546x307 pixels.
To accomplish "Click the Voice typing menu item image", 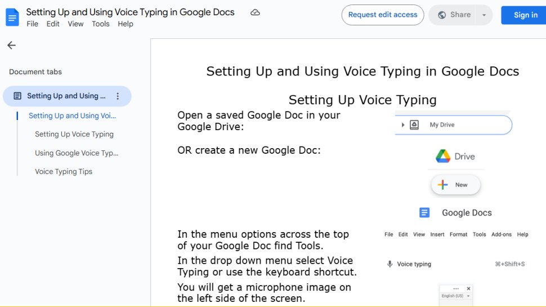I will click(x=456, y=264).
